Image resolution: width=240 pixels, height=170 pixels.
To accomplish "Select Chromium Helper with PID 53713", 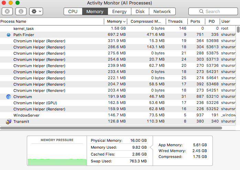I will point(118,60).
